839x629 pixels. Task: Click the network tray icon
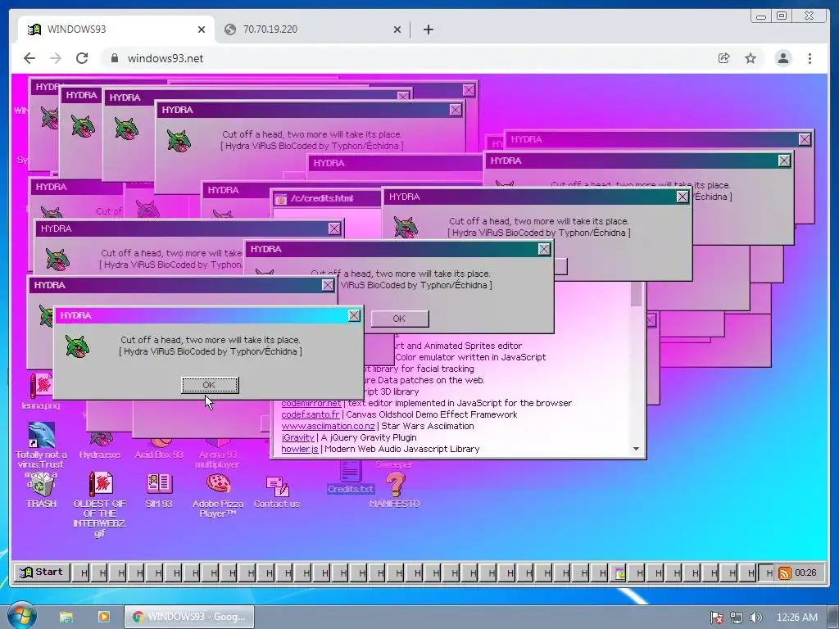737,618
